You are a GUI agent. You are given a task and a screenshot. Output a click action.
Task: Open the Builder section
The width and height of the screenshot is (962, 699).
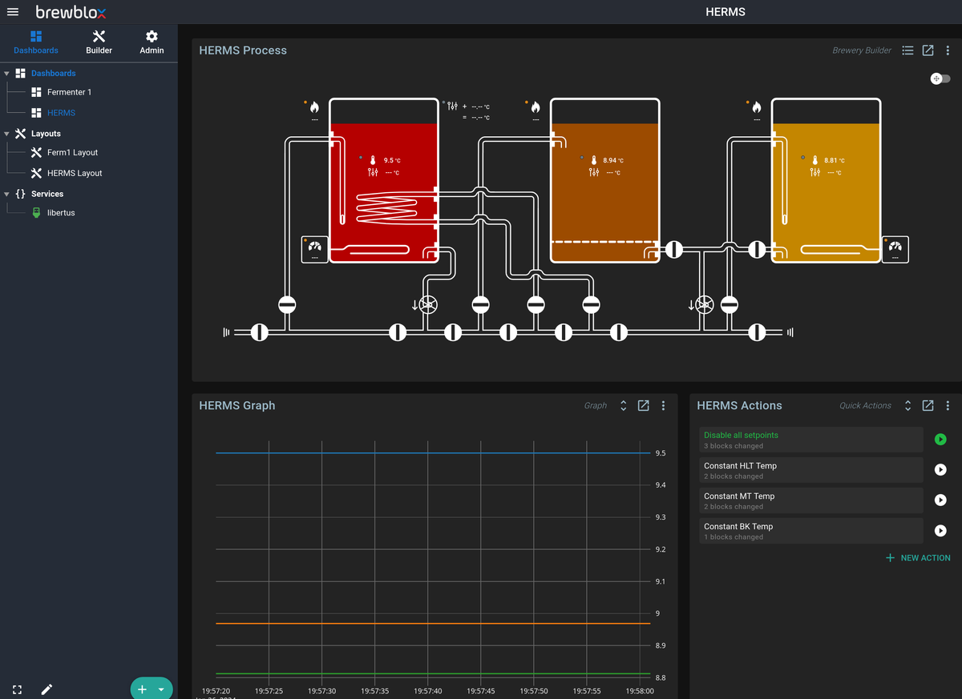pyautogui.click(x=99, y=42)
